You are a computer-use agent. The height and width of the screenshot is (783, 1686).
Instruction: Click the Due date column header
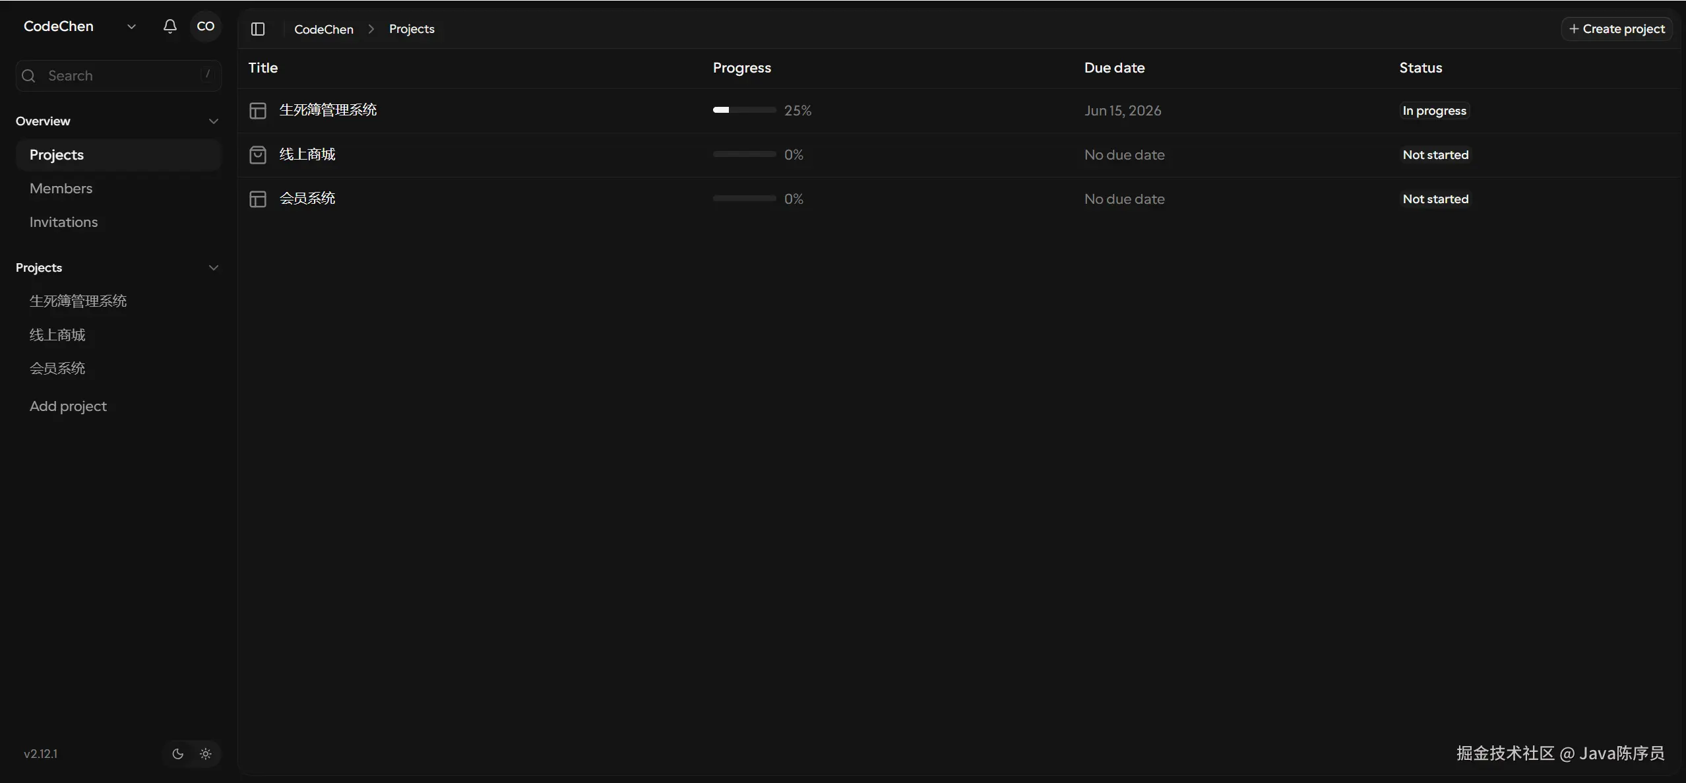pos(1114,68)
